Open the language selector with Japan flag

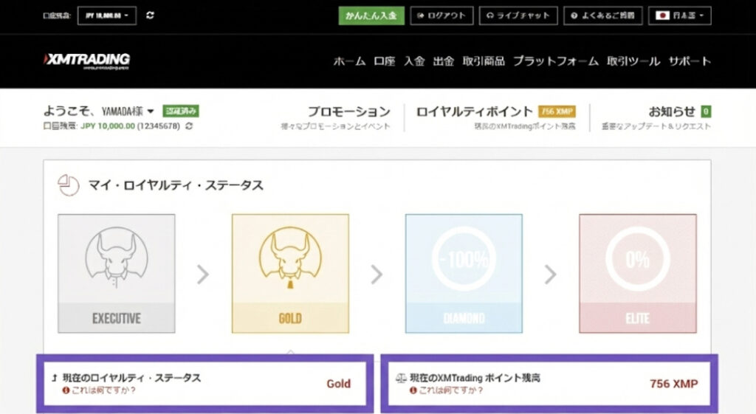679,15
